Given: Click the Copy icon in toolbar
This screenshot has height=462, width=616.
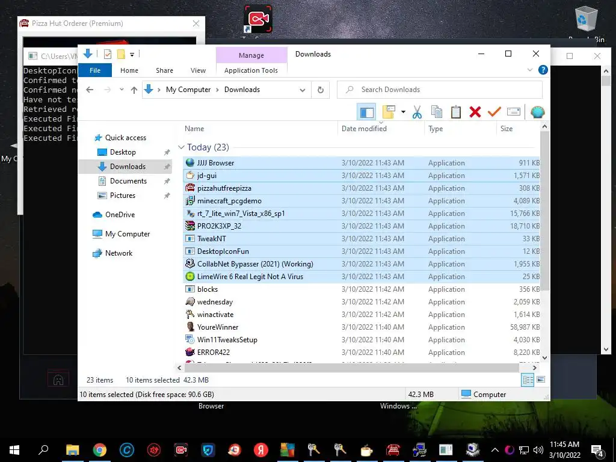Looking at the screenshot, I should [x=437, y=112].
